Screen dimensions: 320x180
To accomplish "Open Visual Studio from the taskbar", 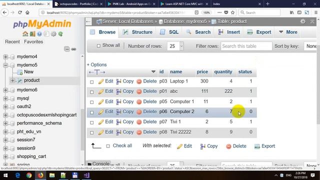I will [86, 175].
